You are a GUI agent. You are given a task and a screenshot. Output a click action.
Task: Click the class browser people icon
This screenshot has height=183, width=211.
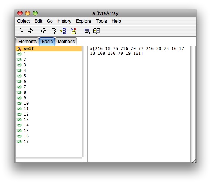click(x=73, y=31)
